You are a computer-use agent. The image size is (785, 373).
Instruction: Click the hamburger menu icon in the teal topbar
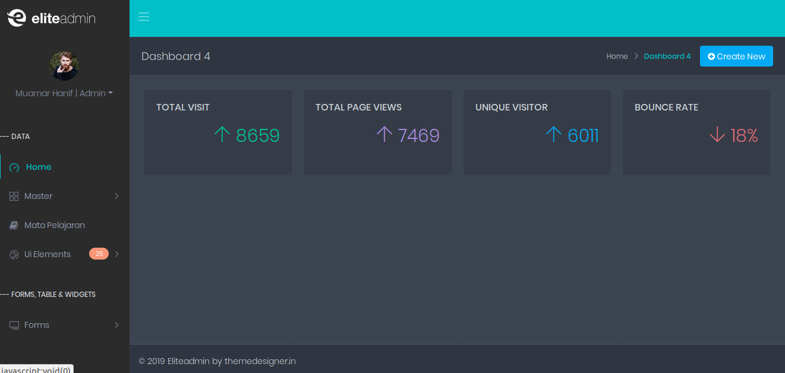[143, 17]
